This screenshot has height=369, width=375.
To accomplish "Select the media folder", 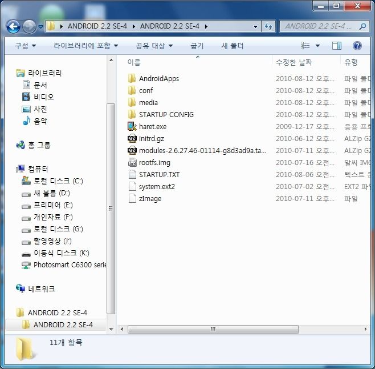I will tap(148, 102).
